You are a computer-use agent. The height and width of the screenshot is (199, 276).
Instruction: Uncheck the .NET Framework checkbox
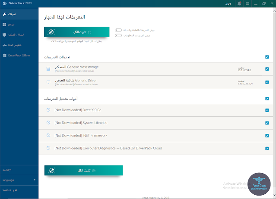(x=267, y=136)
